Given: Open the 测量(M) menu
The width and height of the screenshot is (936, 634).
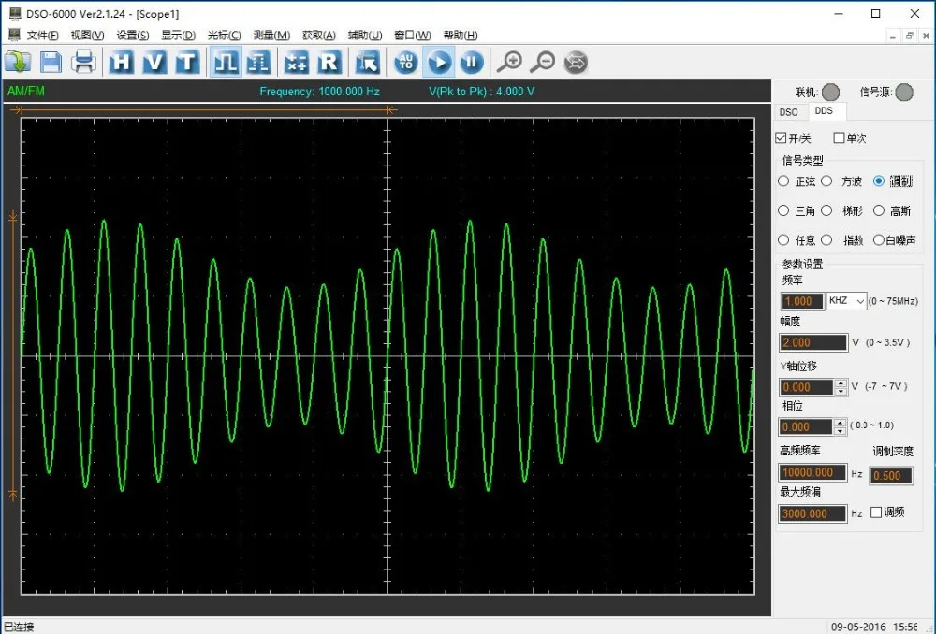Looking at the screenshot, I should (x=271, y=36).
